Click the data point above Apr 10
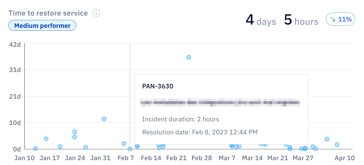Image resolution: width=364 pixels, height=165 pixels. pyautogui.click(x=337, y=144)
